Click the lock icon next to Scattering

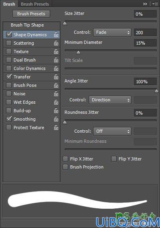point(56,43)
